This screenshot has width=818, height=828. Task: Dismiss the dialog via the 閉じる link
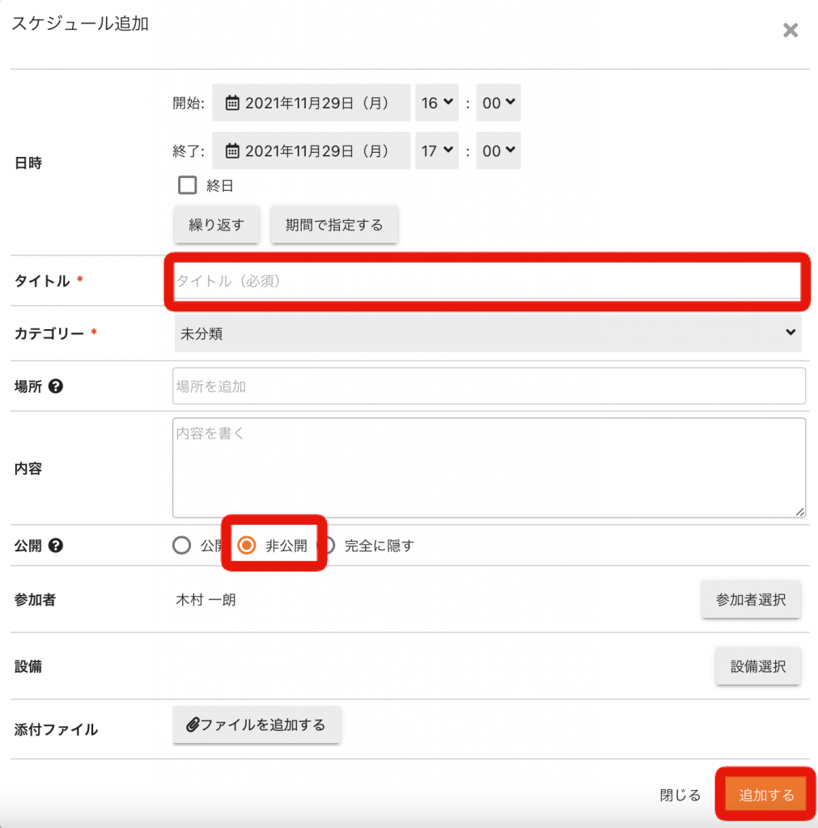coord(680,795)
